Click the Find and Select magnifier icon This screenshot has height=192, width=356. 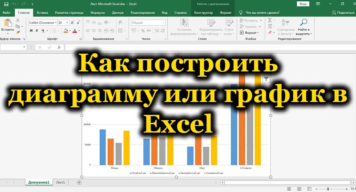(x=303, y=22)
